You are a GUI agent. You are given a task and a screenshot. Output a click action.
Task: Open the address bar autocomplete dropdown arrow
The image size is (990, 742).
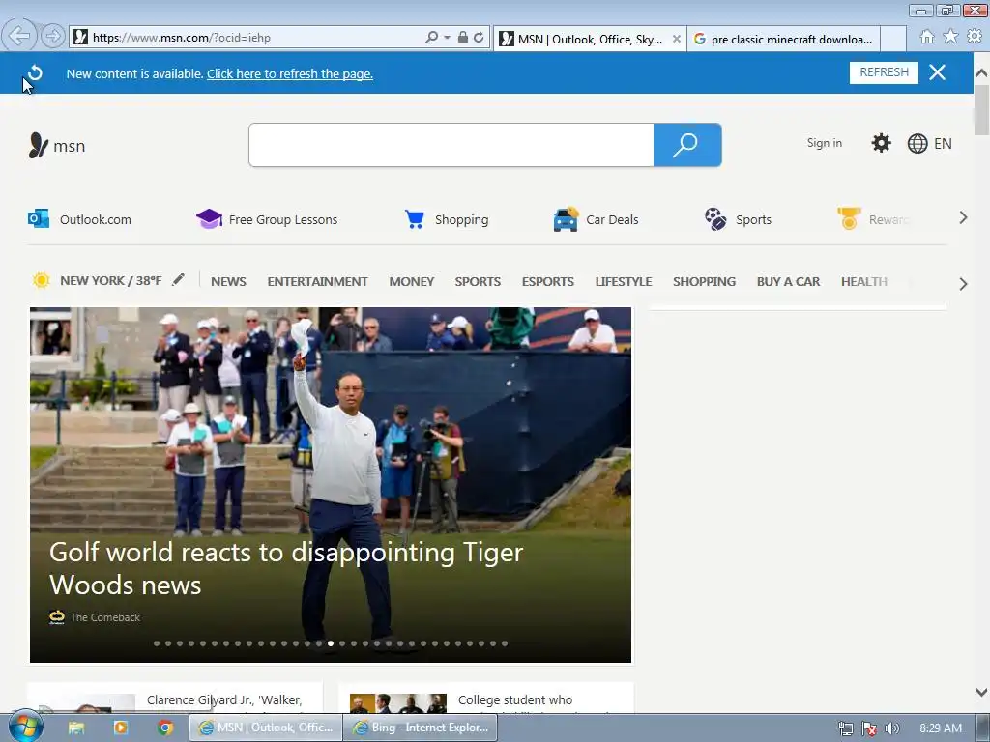click(x=447, y=38)
